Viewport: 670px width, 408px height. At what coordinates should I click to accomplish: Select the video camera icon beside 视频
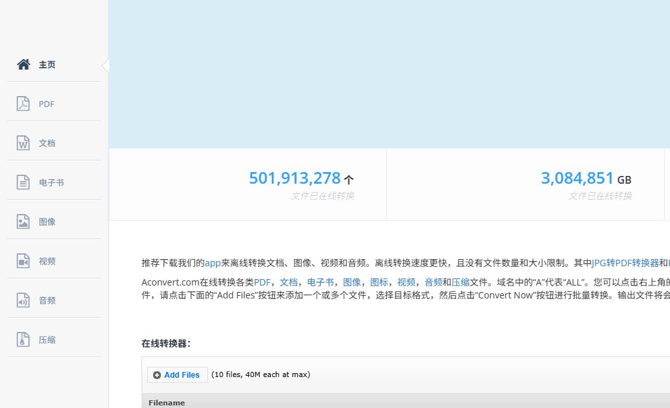[x=24, y=261]
